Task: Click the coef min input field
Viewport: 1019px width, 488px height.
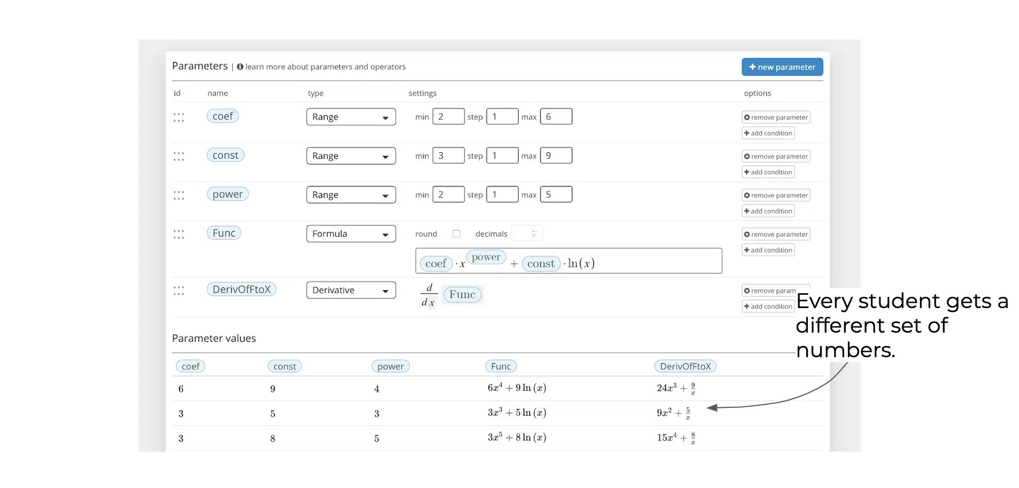Action: pos(448,116)
